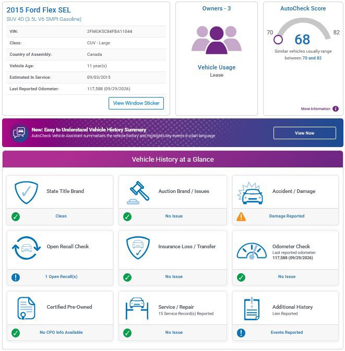This screenshot has height=351, width=345.
Task: Click the Estimated In Service date 09/03/2015
Action: click(x=99, y=77)
